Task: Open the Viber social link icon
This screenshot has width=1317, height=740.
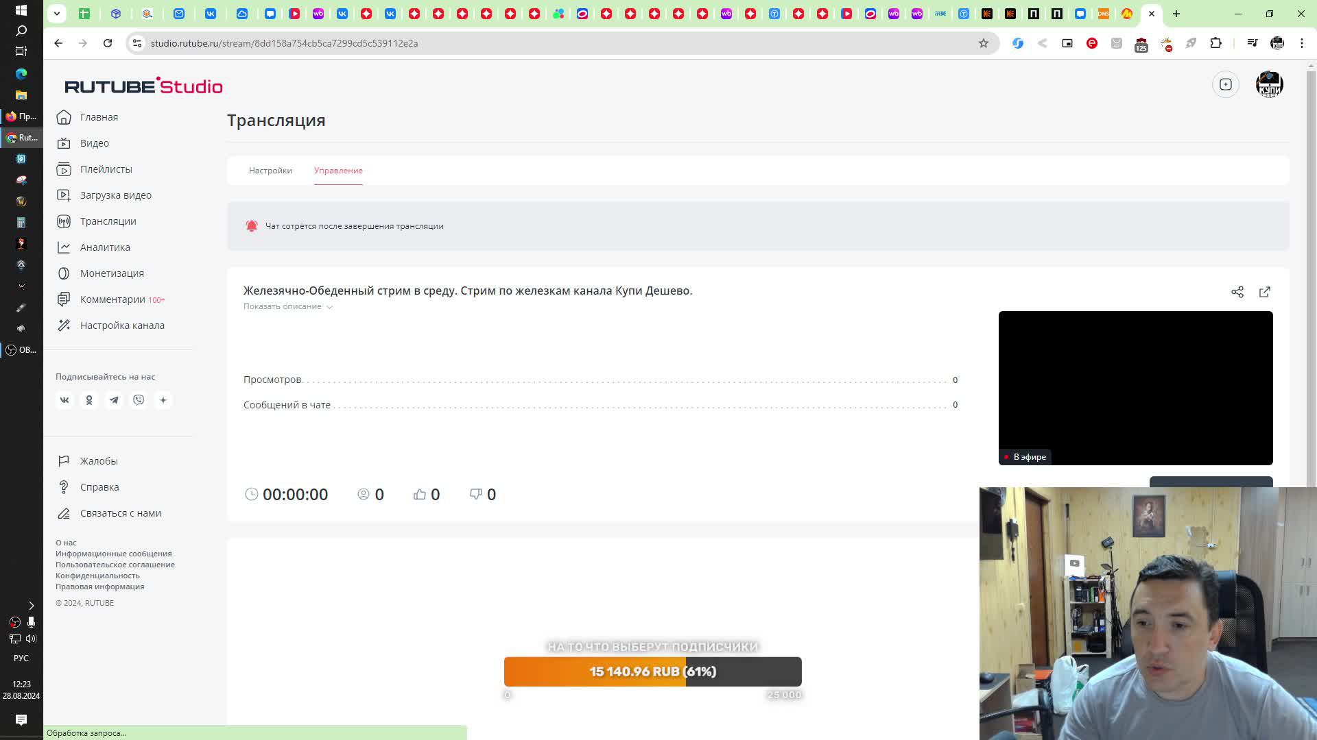Action: click(x=139, y=400)
